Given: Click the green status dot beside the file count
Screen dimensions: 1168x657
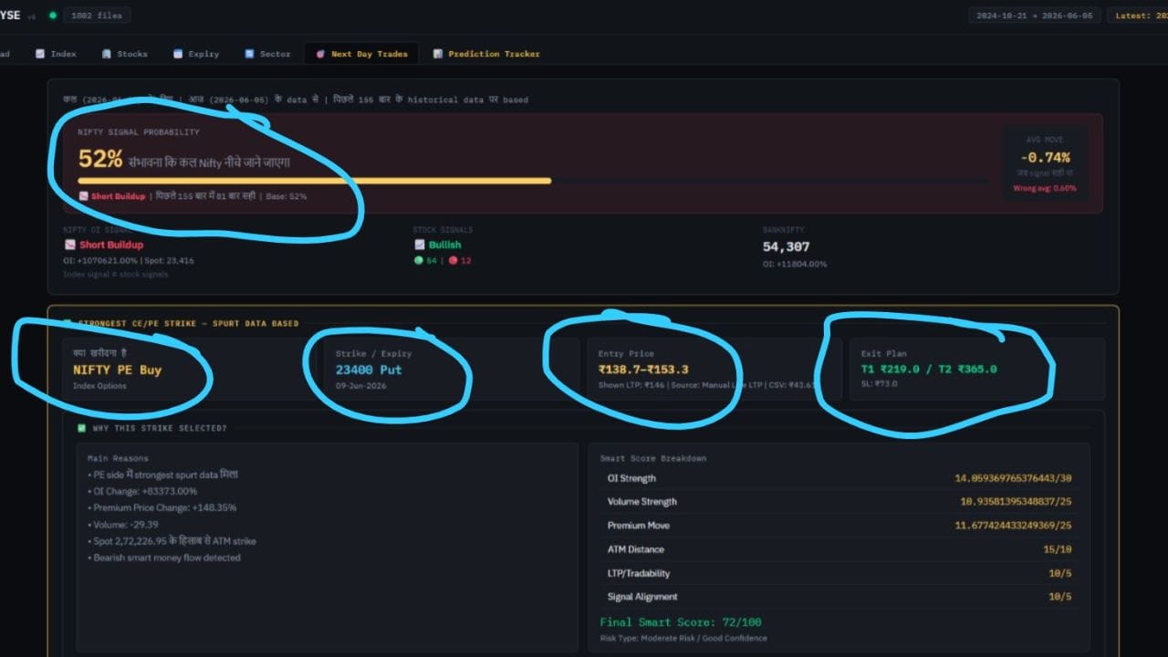Looking at the screenshot, I should tap(53, 15).
